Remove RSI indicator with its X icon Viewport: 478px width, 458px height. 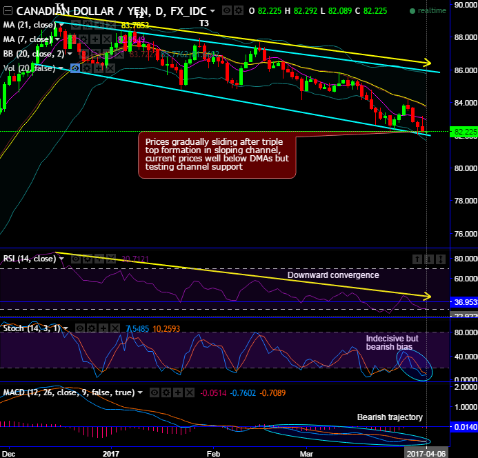pos(111,259)
